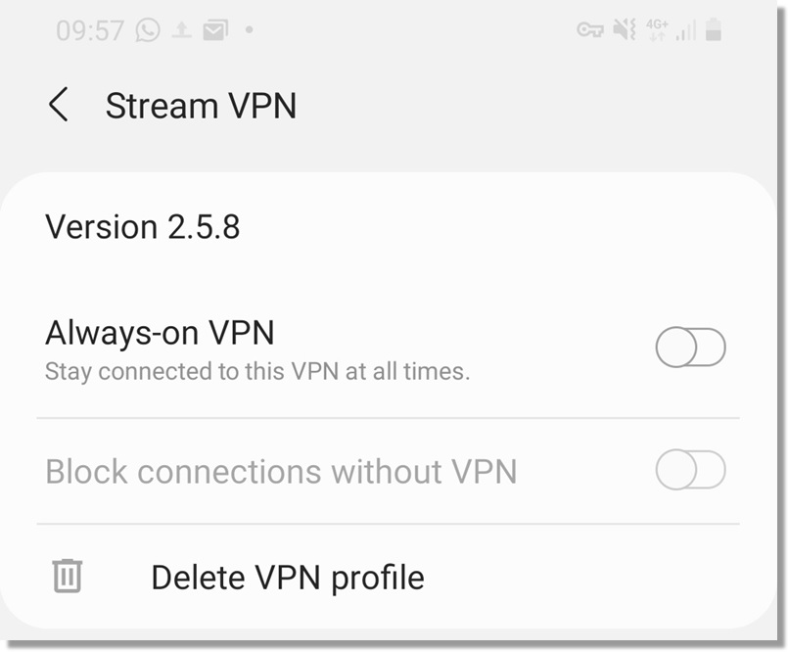Click the signal strength bars
This screenshot has height=652, width=788.
[685, 31]
